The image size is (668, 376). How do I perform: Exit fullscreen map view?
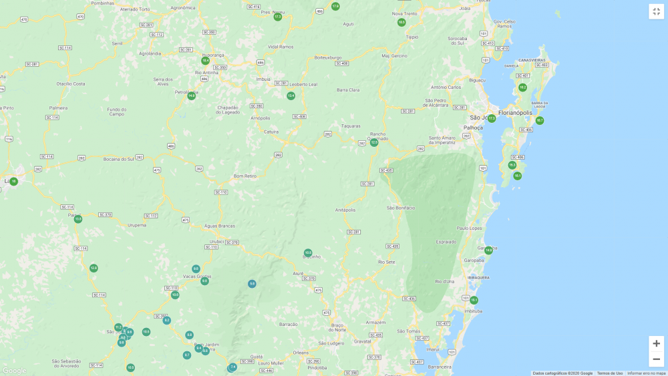[x=656, y=11]
